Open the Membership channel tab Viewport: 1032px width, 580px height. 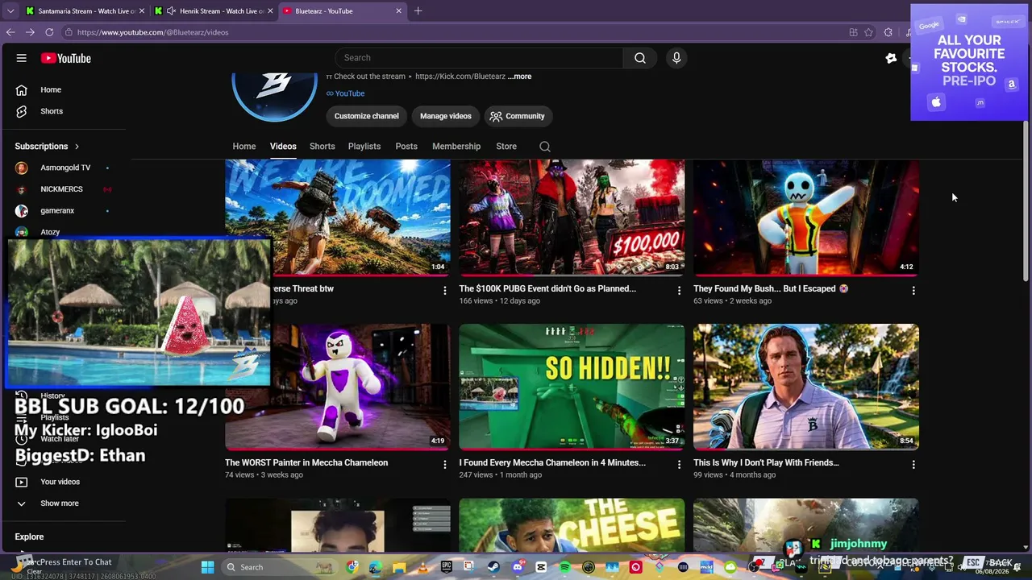click(456, 147)
